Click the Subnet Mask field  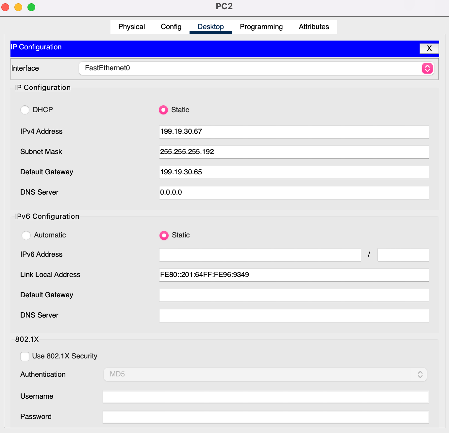294,152
